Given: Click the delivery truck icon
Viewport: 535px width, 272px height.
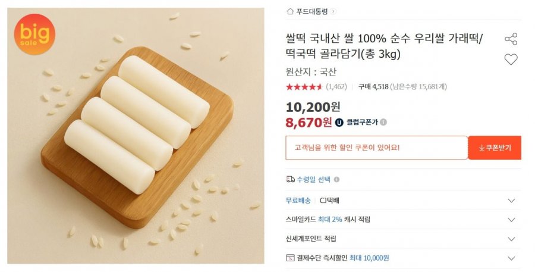Looking at the screenshot, I should (290, 179).
